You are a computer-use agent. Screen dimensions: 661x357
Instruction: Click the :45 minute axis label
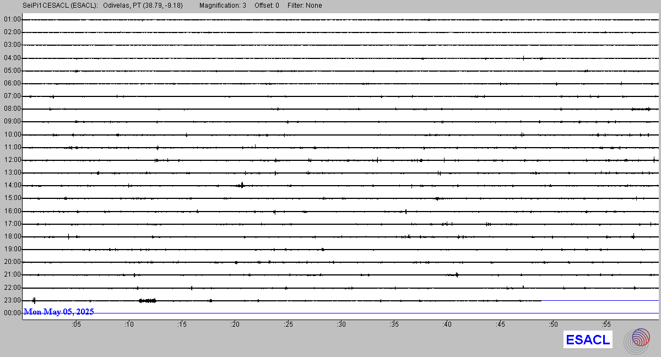[x=500, y=324]
